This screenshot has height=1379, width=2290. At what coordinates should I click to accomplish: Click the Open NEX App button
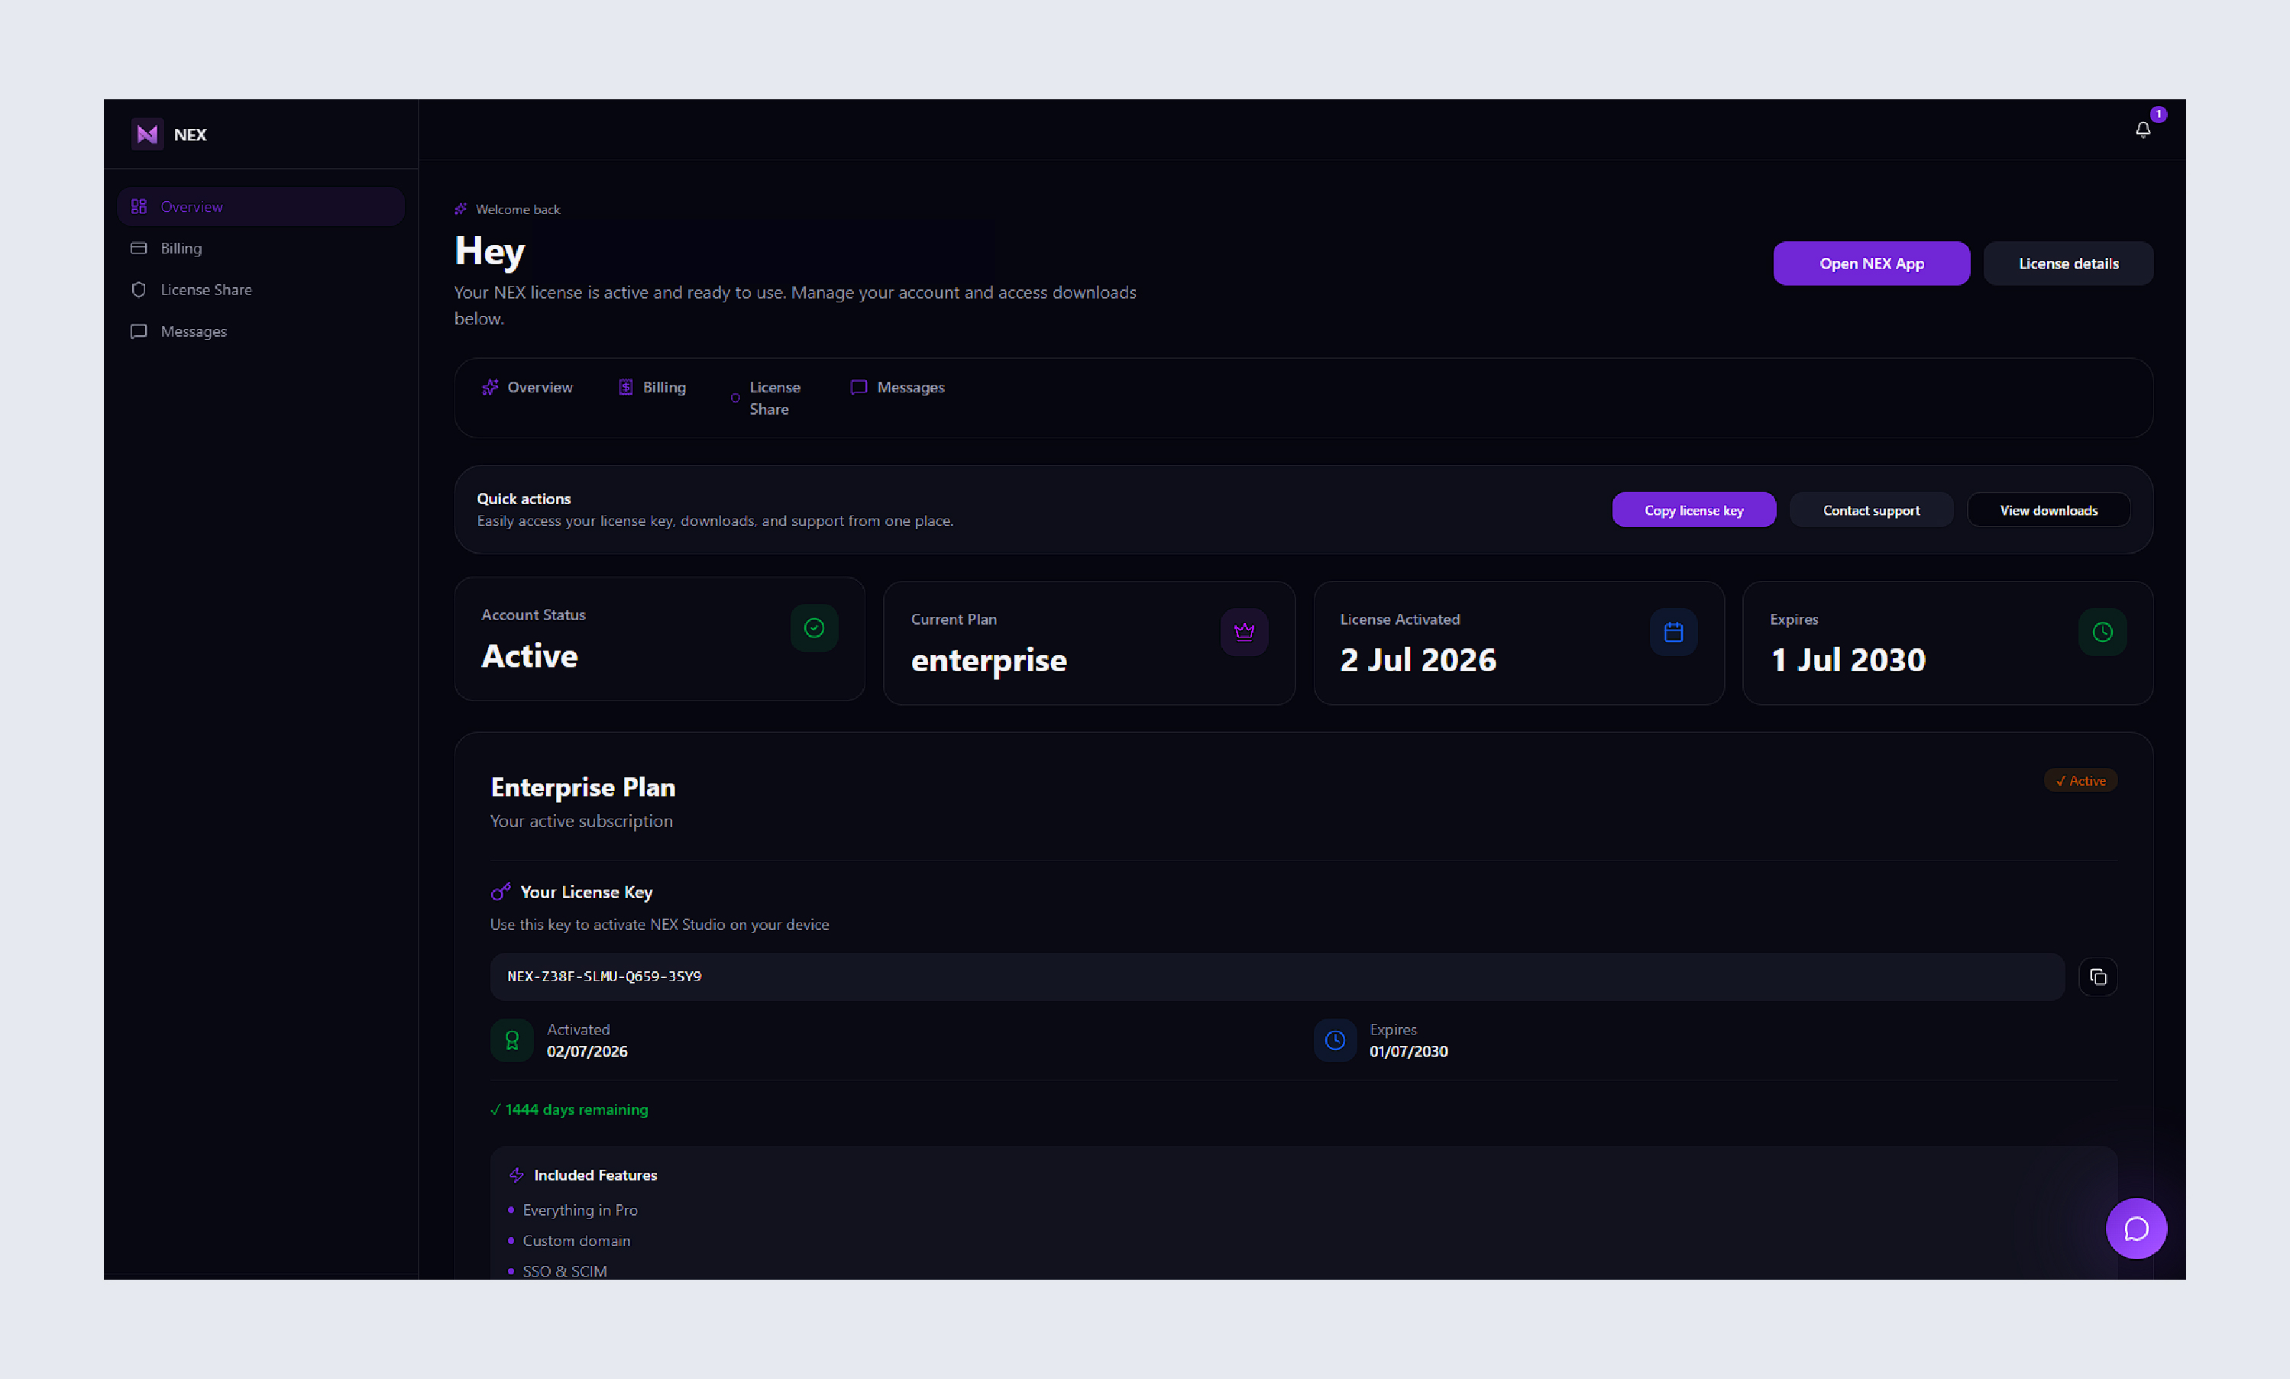click(x=1871, y=264)
